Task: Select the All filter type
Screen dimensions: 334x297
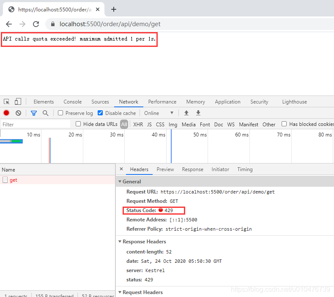Action: 124,124
